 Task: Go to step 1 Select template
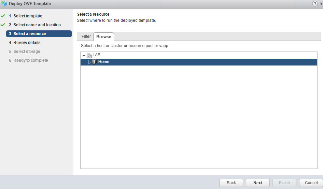tap(28, 16)
